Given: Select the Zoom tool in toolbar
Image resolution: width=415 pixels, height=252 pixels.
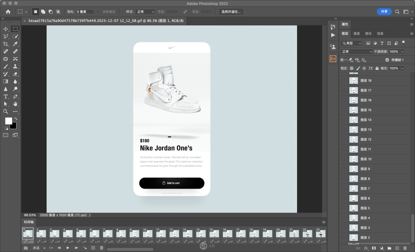Looking at the screenshot, I should (5, 112).
